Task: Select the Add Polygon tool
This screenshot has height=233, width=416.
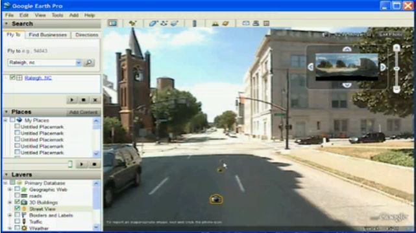Action: pos(153,23)
